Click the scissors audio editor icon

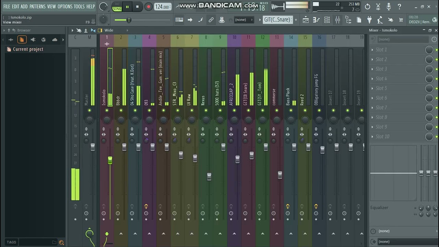click(x=378, y=7)
